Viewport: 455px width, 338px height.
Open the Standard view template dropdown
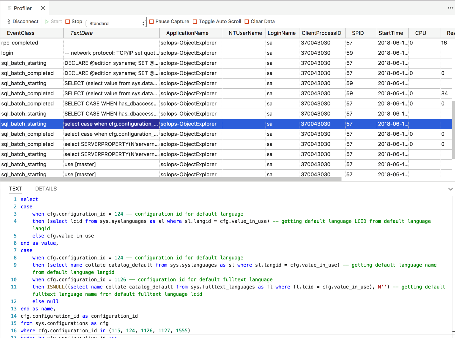tap(116, 23)
